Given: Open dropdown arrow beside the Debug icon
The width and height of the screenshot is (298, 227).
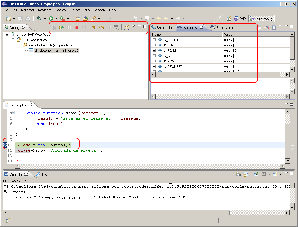Looking at the screenshot, I should click(x=45, y=19).
